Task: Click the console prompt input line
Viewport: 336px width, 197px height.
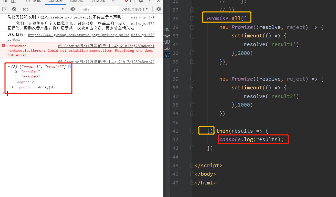Action: tap(85, 94)
